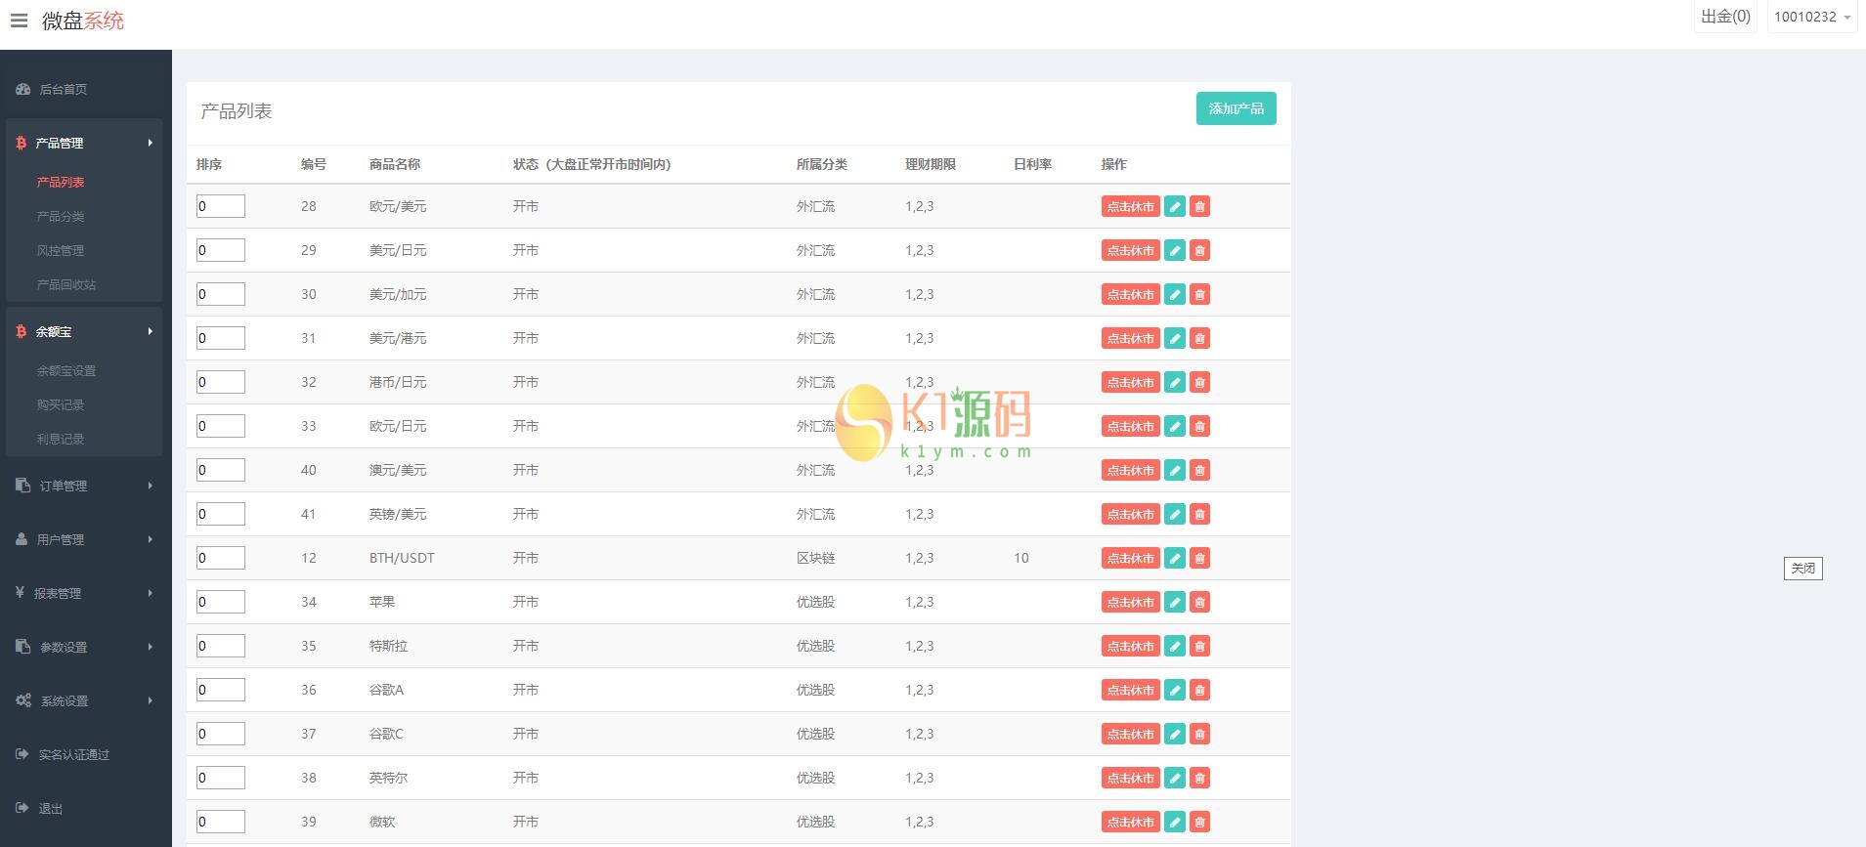
Task: Expand the 订单管理 sidebar menu
Action: (x=84, y=486)
